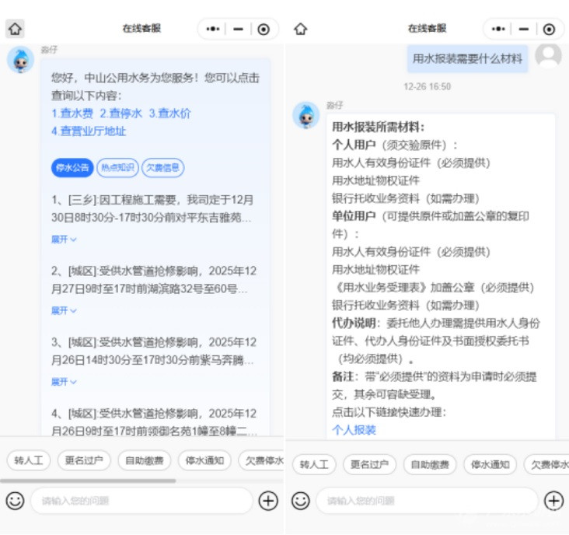This screenshot has width=569, height=535.
Task: Open the three-dots menu in the left chat header
Action: [213, 29]
